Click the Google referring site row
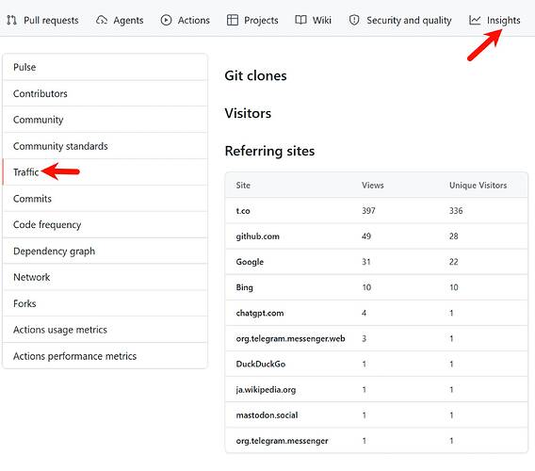The image size is (535, 471). pyautogui.click(x=377, y=262)
